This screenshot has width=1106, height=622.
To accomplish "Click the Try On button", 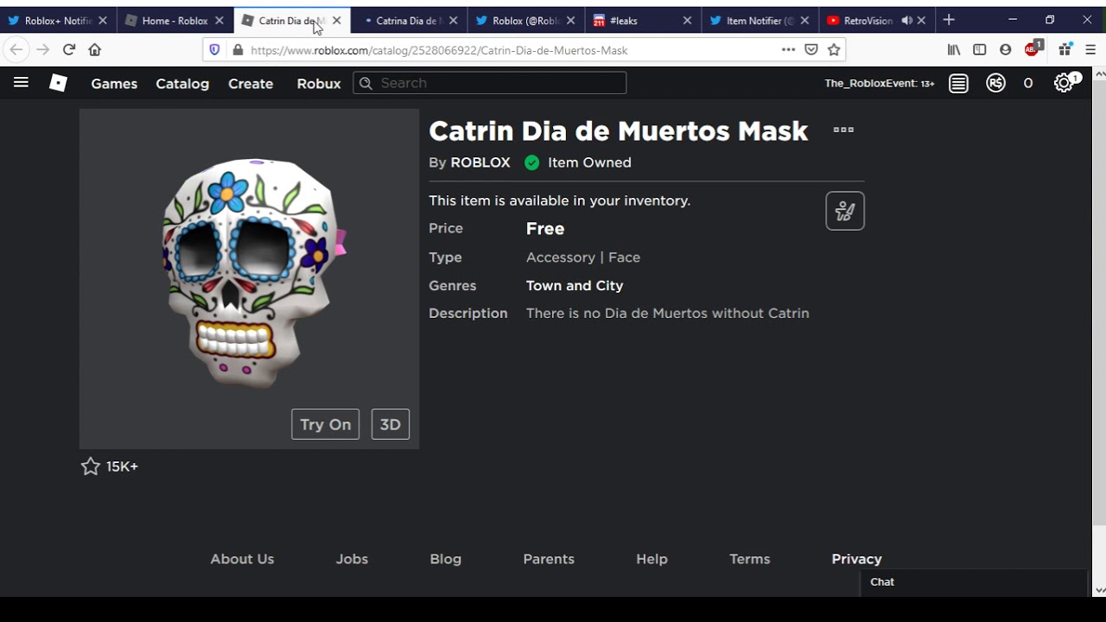I will (326, 424).
